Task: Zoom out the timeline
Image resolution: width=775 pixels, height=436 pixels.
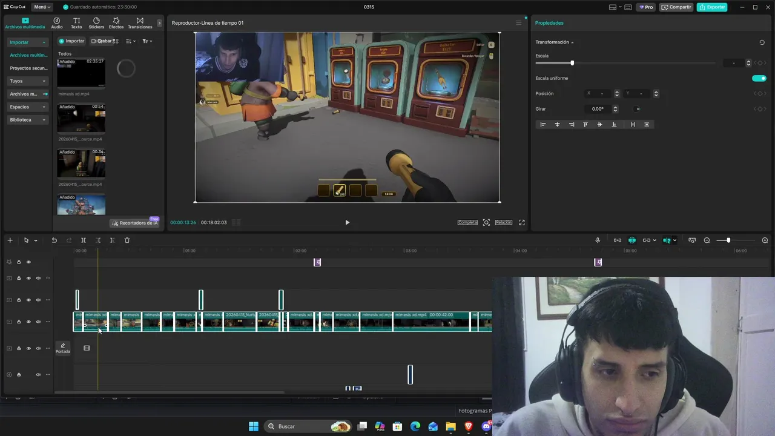Action: (707, 240)
